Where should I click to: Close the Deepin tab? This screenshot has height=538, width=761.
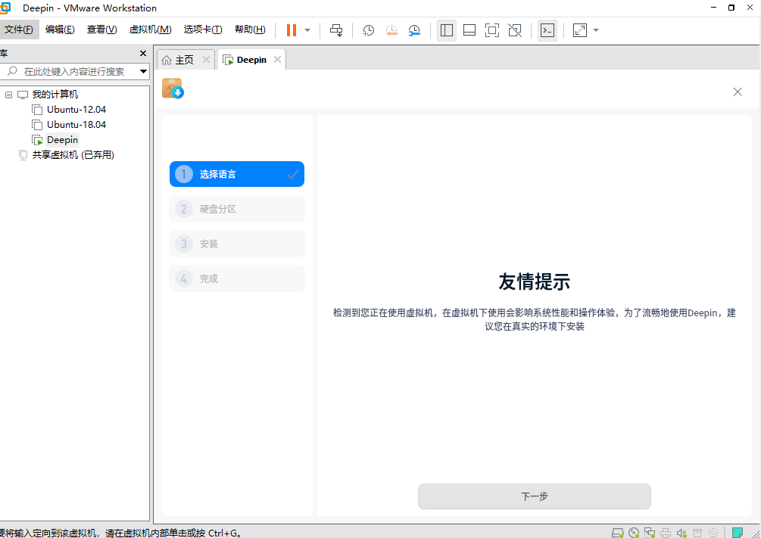[278, 60]
